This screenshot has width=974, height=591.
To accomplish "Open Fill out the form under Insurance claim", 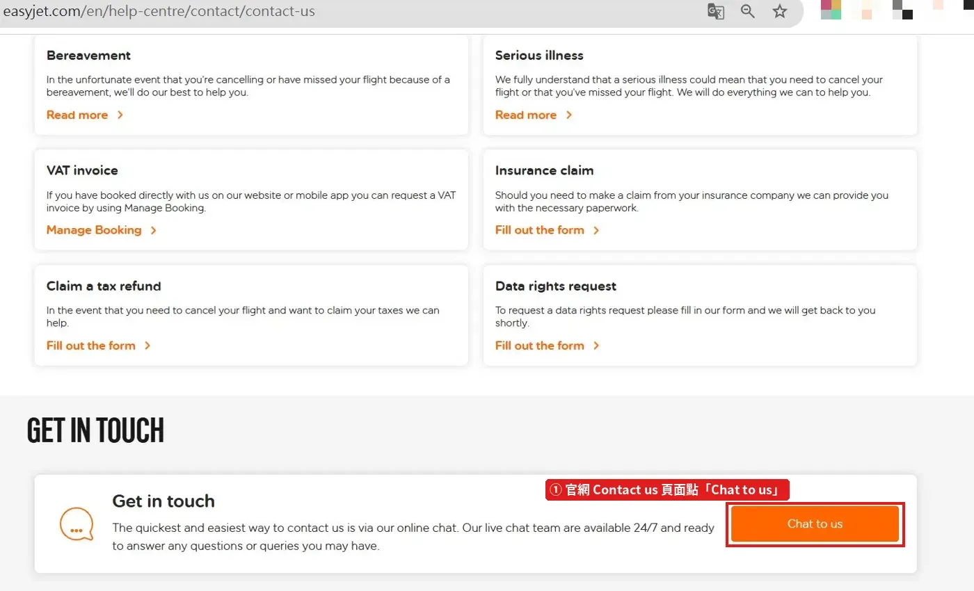I will tap(540, 230).
